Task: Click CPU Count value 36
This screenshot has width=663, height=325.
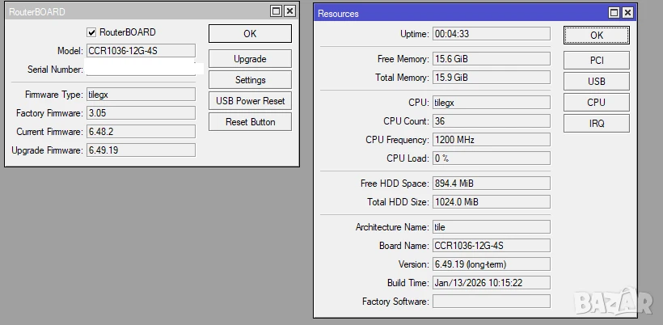Action: (492, 121)
